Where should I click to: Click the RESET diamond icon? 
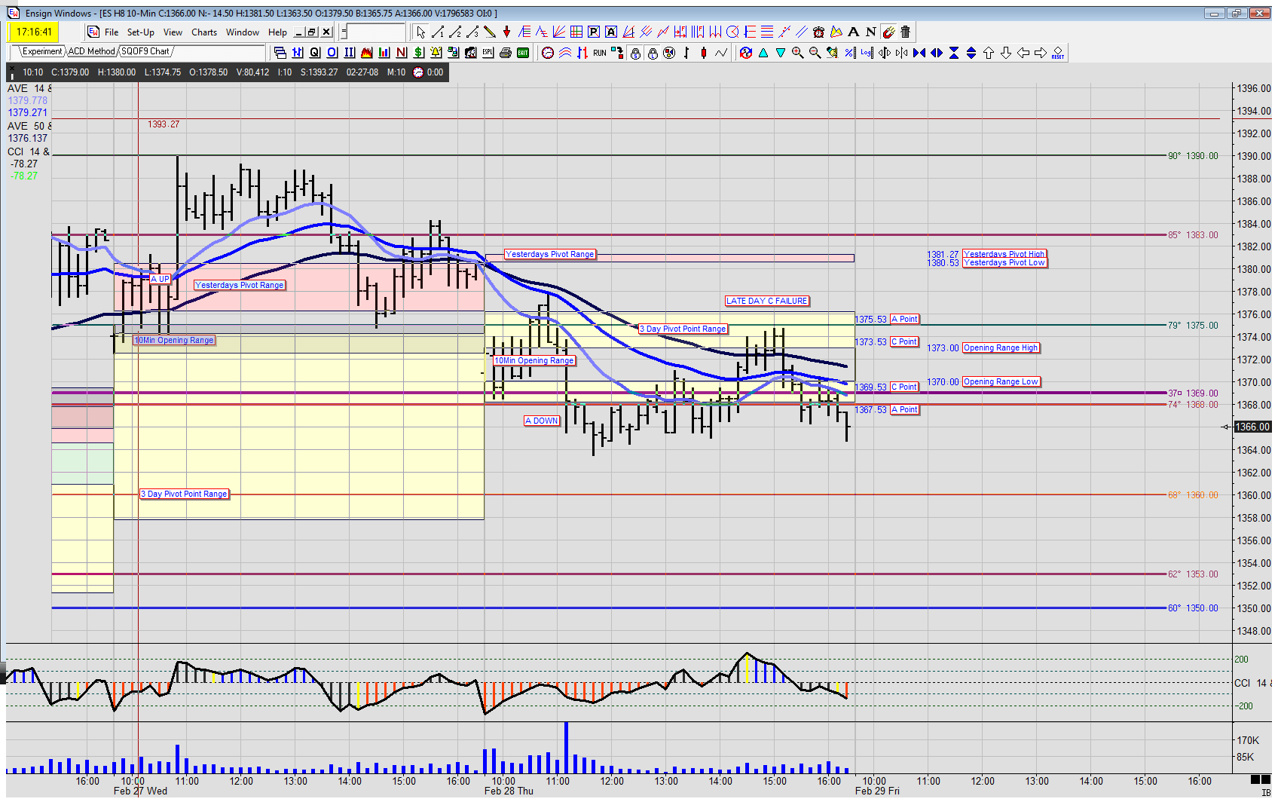click(1058, 53)
